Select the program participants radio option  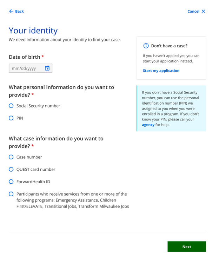pyautogui.click(x=11, y=194)
